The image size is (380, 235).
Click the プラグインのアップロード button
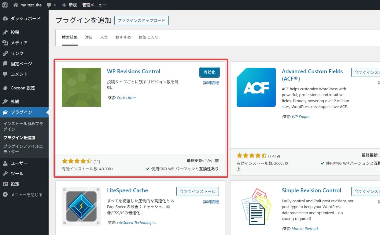141,20
